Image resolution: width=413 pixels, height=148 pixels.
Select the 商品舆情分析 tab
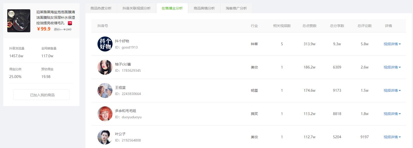click(x=204, y=8)
